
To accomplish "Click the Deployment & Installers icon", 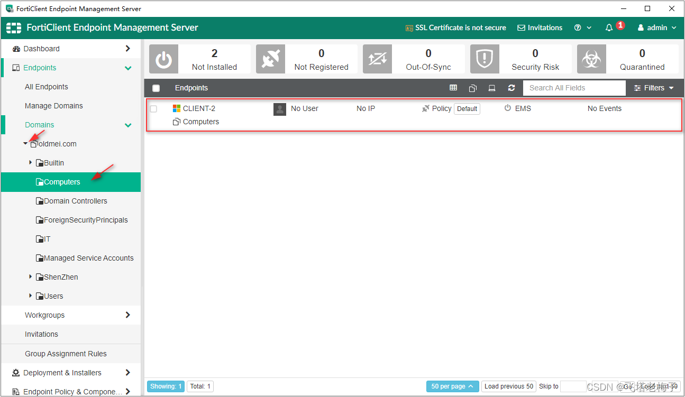I will (16, 373).
